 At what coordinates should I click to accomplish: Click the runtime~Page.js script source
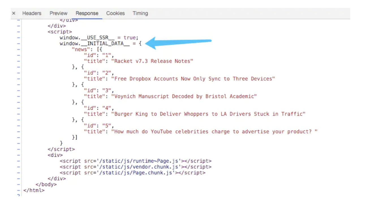pyautogui.click(x=132, y=161)
